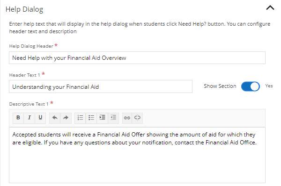Image resolution: width=281 pixels, height=186 pixels.
Task: Focus the Header Text 1 input field
Action: [x=101, y=86]
